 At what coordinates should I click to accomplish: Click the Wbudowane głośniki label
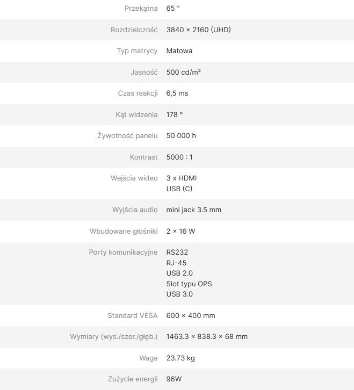[124, 231]
